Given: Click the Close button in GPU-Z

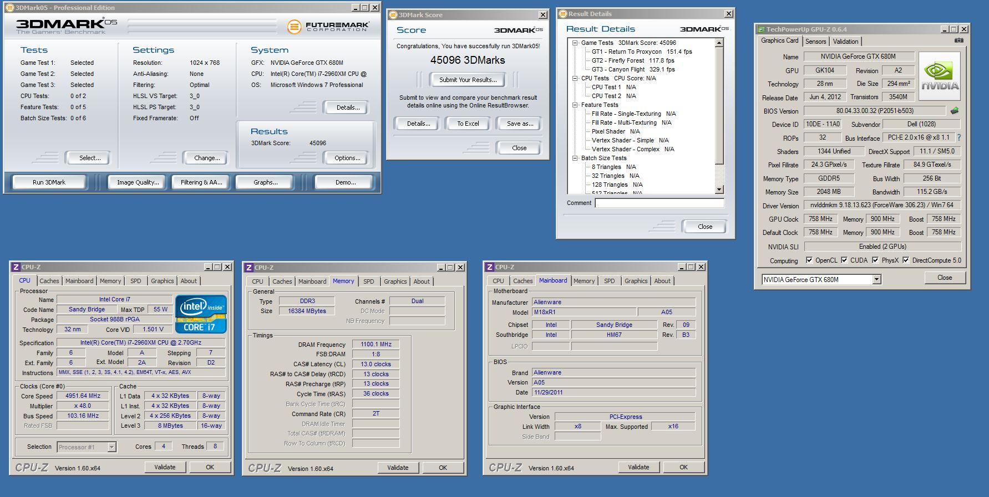Looking at the screenshot, I should pyautogui.click(x=945, y=278).
